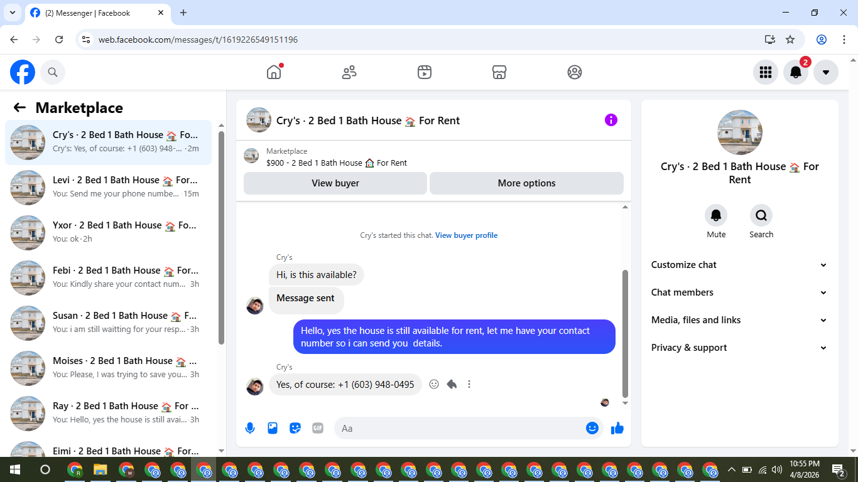
Task: Open the Febi conversation
Action: click(x=108, y=278)
